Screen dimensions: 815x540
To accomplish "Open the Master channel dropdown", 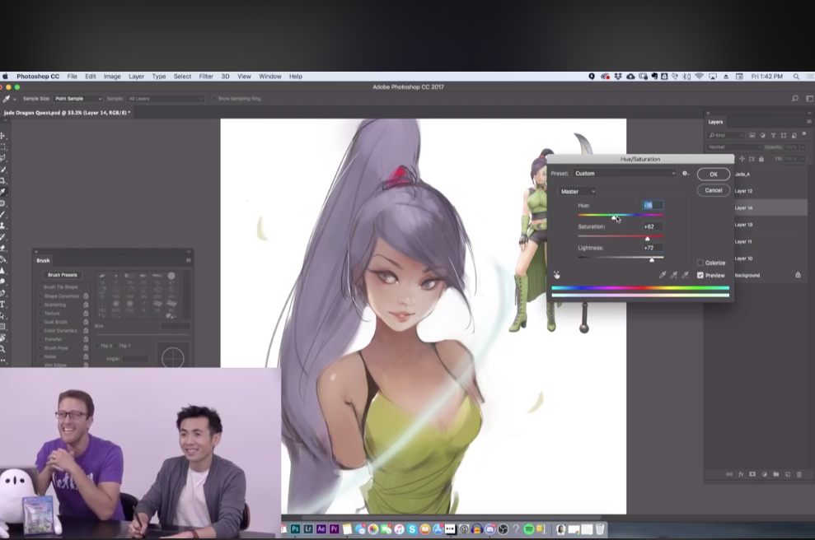I will coord(578,192).
